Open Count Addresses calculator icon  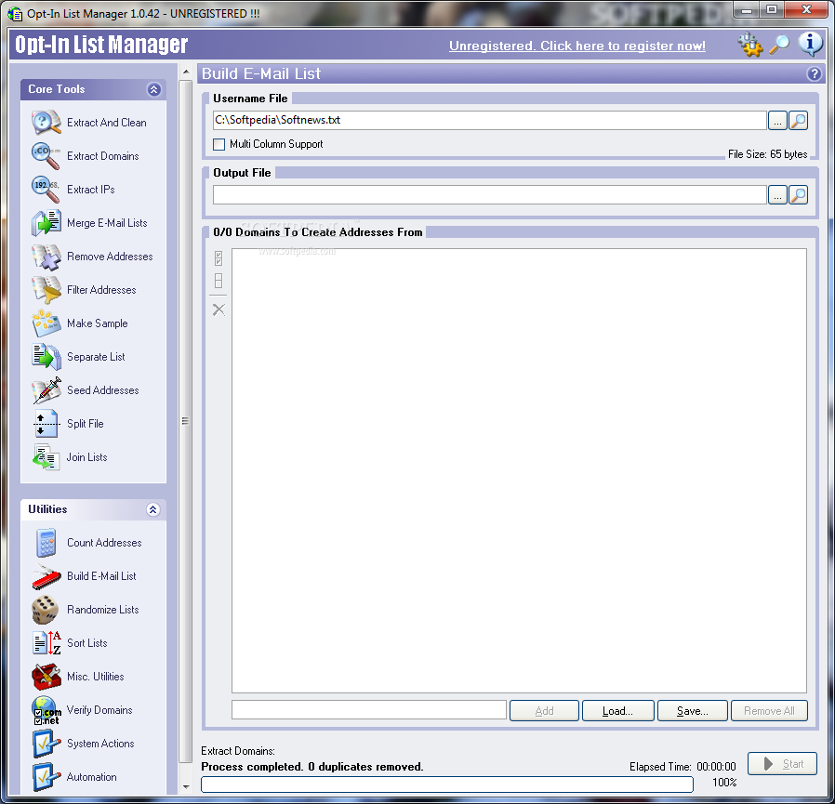46,543
